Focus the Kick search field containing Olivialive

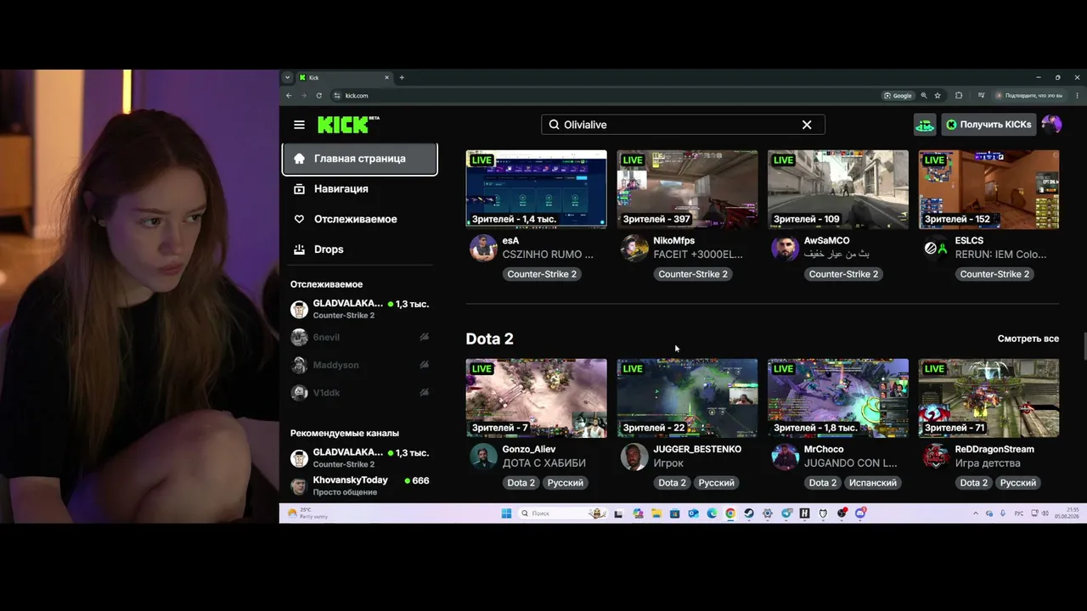click(683, 125)
